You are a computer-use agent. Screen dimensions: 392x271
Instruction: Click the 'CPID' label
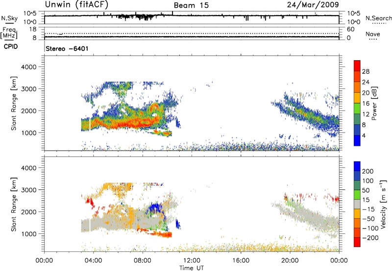coord(11,46)
